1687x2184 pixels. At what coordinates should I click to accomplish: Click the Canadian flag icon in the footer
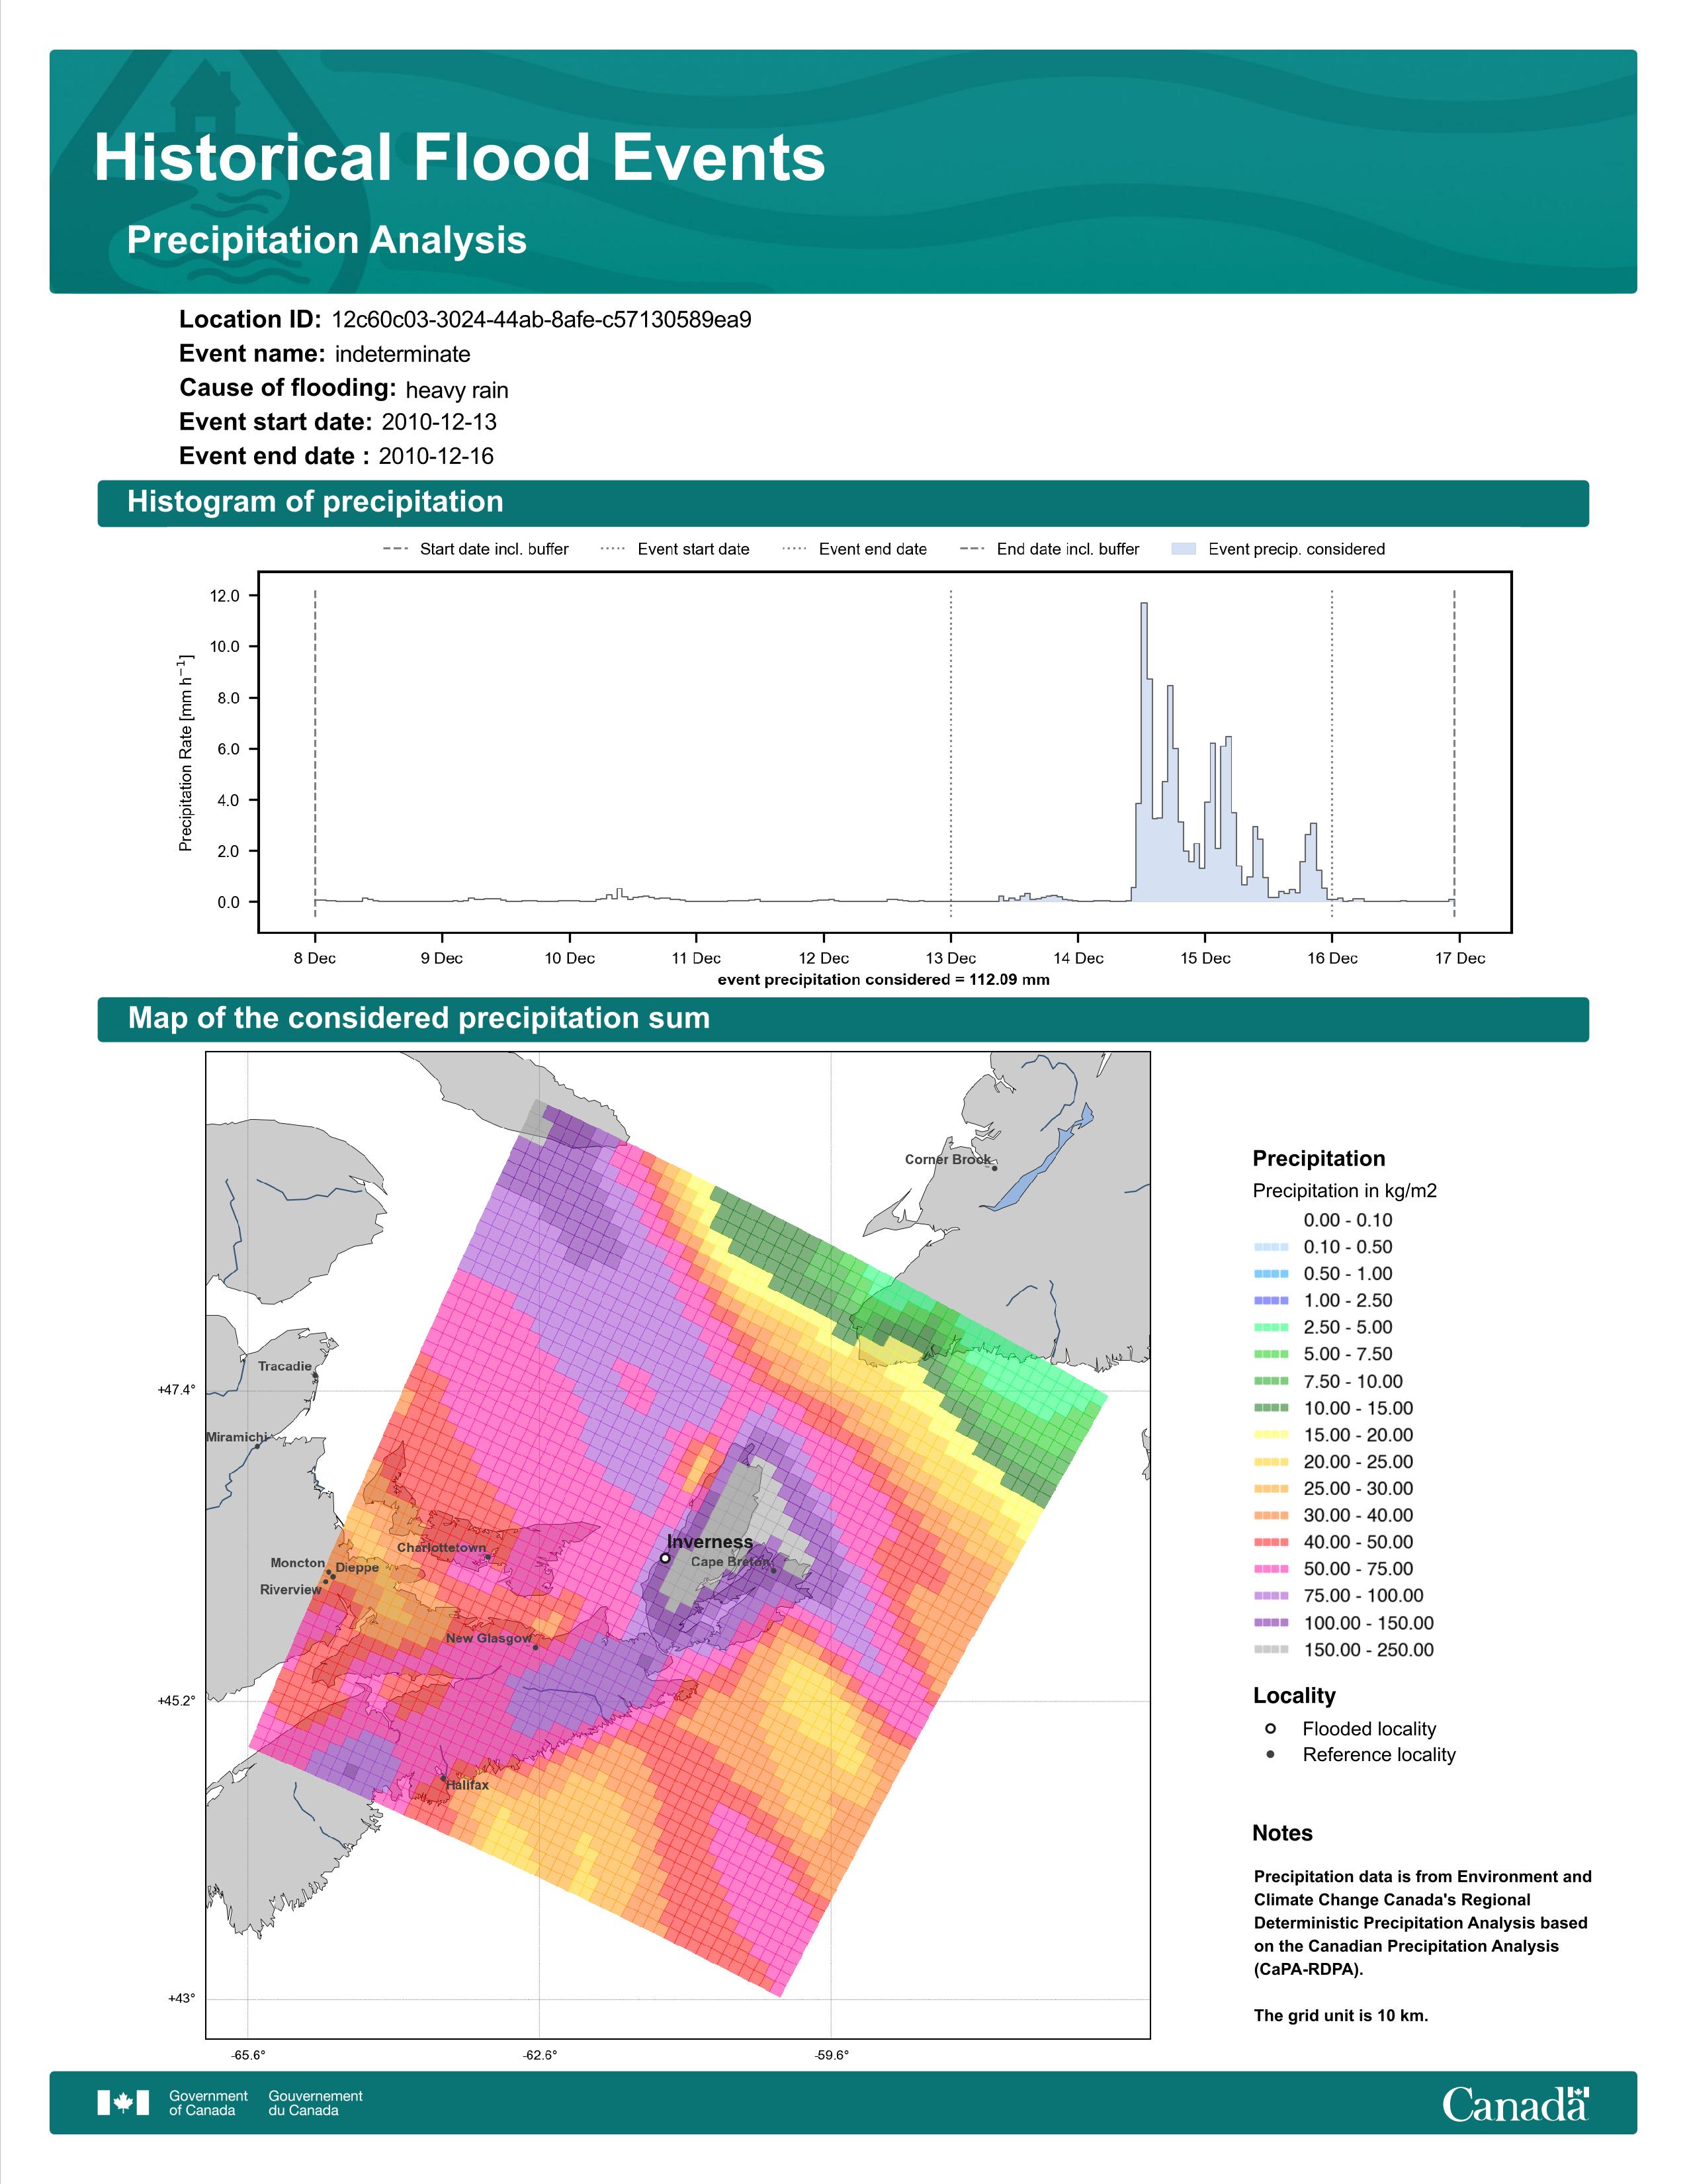pyautogui.click(x=123, y=2103)
